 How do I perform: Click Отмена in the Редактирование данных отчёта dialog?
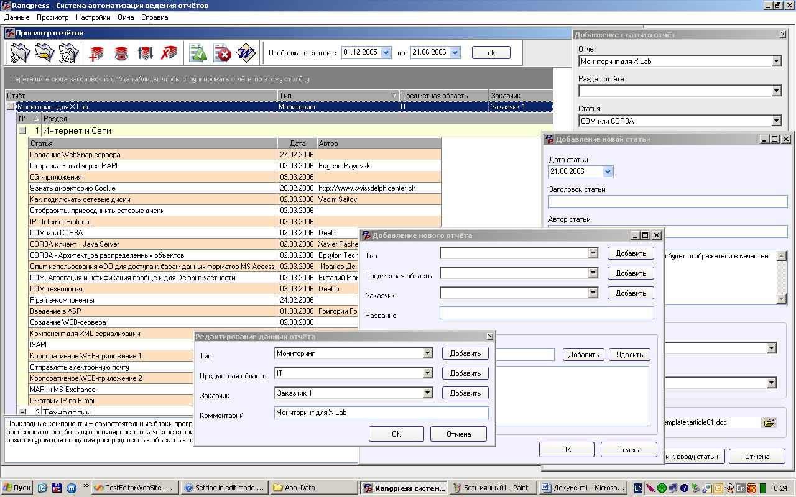coord(458,434)
